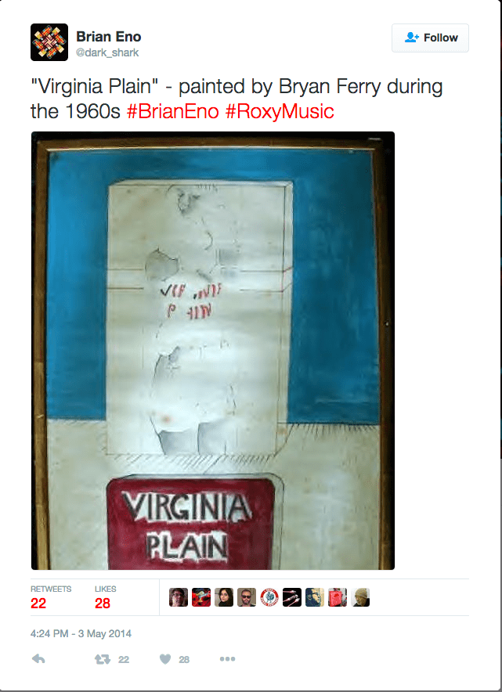Image resolution: width=502 pixels, height=692 pixels.
Task: Click the dark-haired woman liker avatar
Action: tap(224, 597)
